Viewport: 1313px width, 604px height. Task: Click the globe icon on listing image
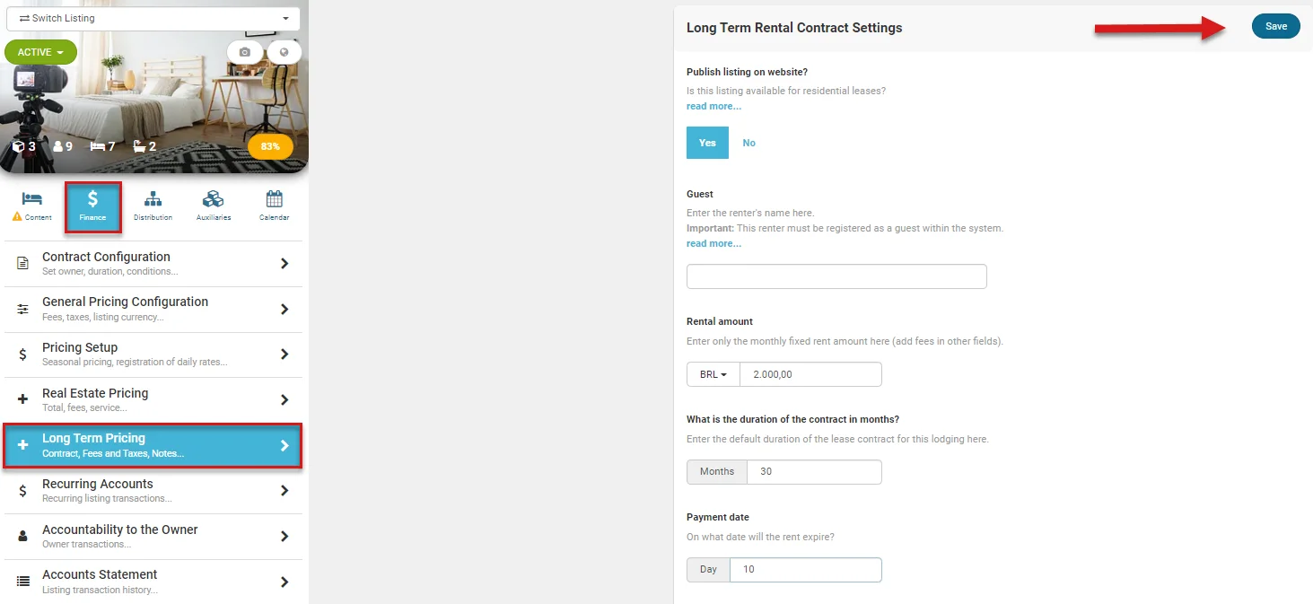284,52
